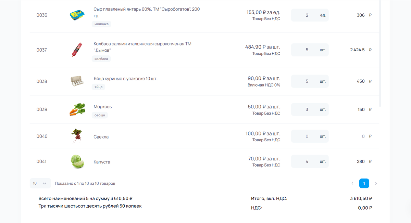
Task: Edit quantity for Морковь
Action: coord(310,109)
